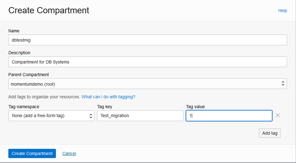
Task: Open the Help link
Action: point(283,11)
